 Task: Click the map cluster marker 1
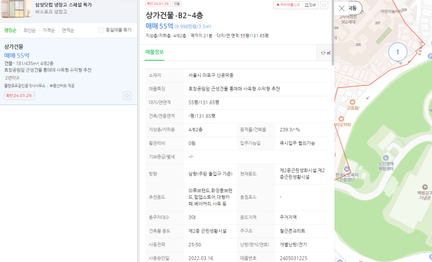[x=398, y=52]
